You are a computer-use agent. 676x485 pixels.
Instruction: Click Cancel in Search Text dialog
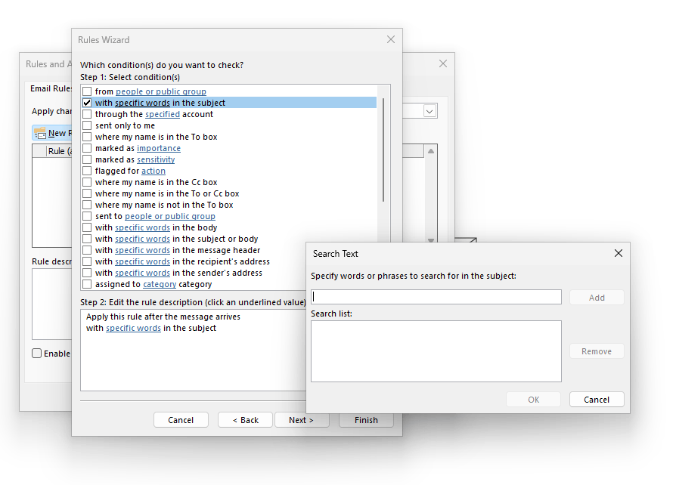click(597, 400)
